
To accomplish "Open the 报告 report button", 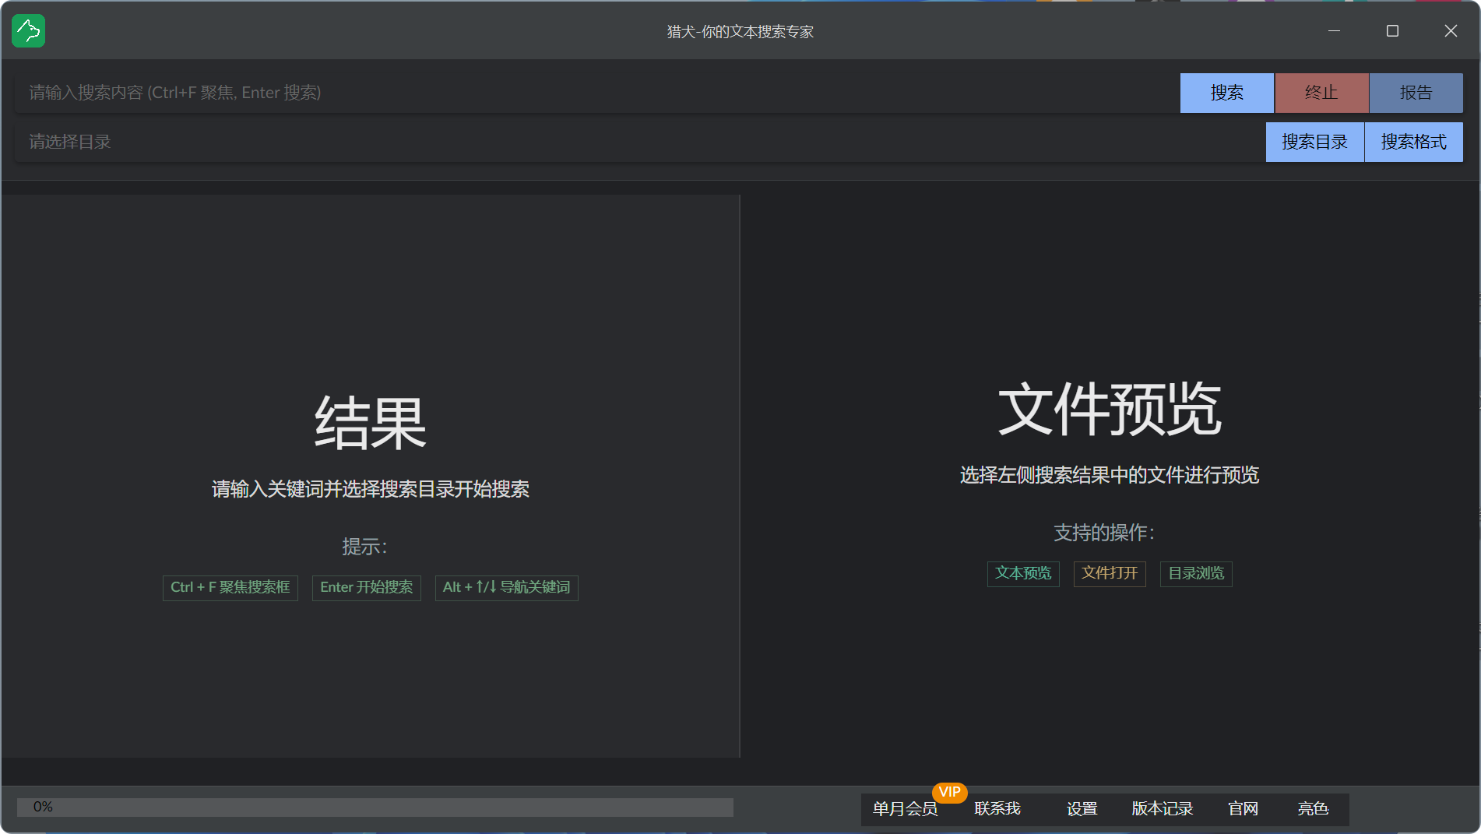I will [1416, 93].
